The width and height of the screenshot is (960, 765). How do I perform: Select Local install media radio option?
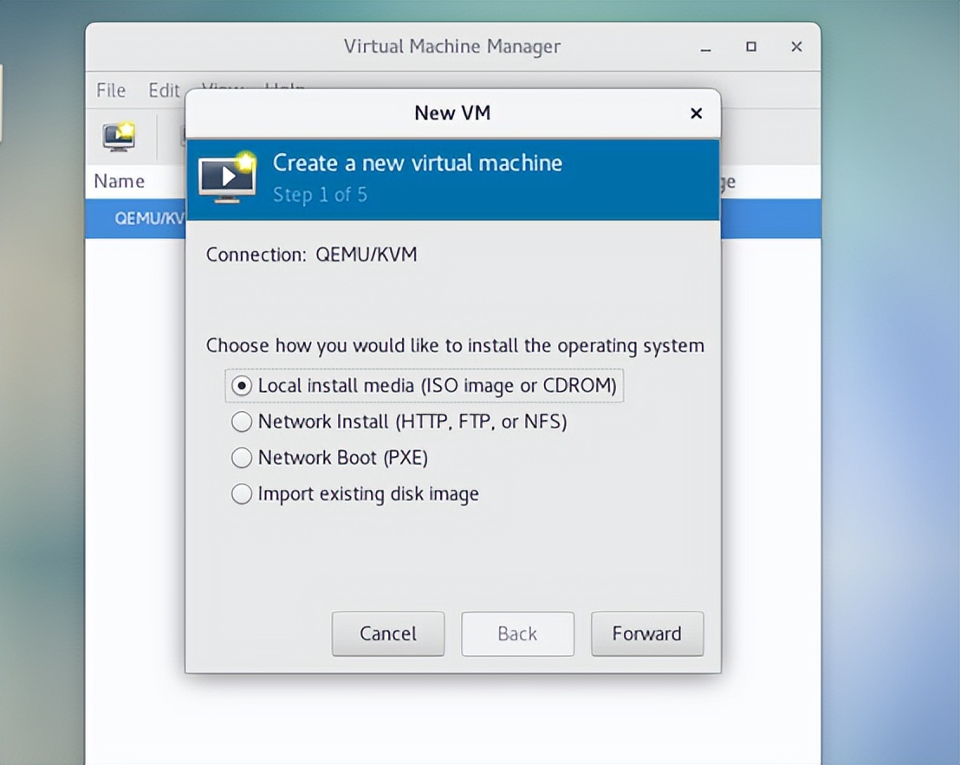243,386
